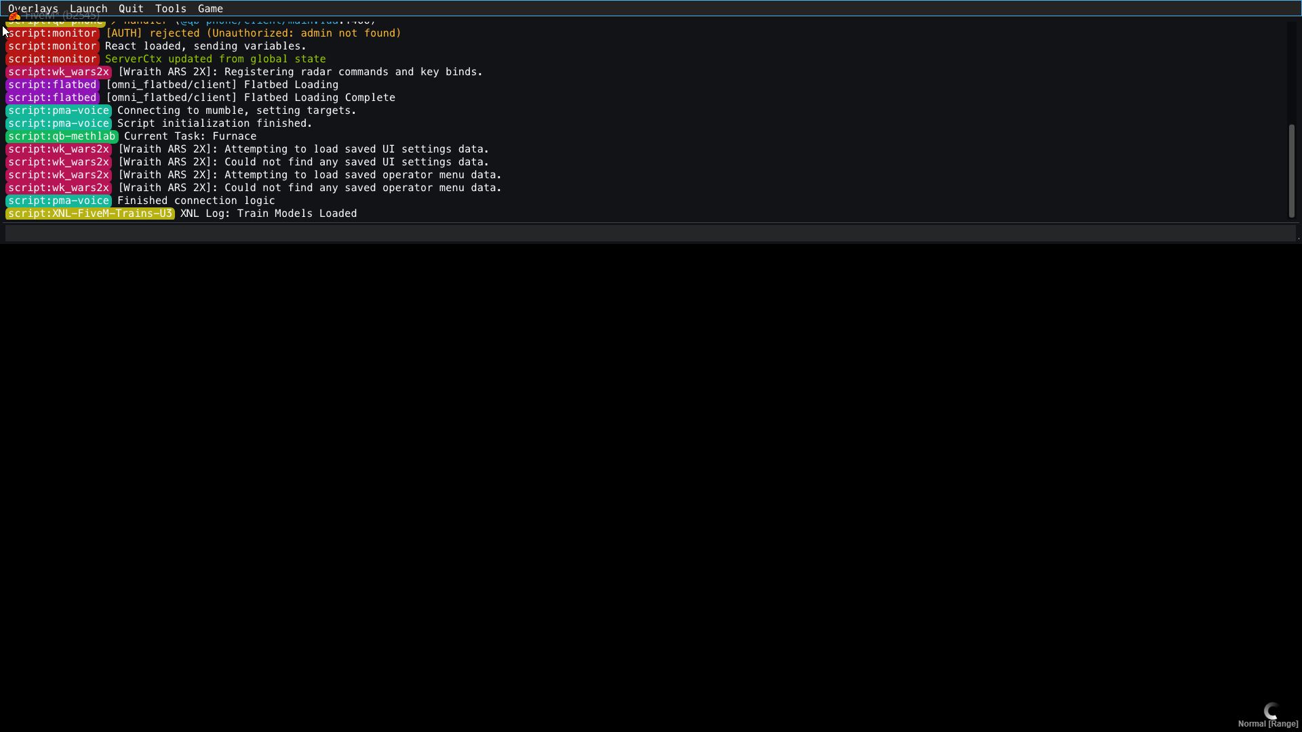Open the Overlays menu
1302x732 pixels.
33,8
